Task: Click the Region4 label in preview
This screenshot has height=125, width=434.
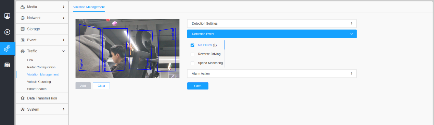Action: click(x=173, y=34)
